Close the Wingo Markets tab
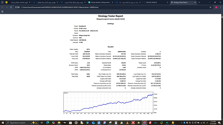 tap(112, 2)
